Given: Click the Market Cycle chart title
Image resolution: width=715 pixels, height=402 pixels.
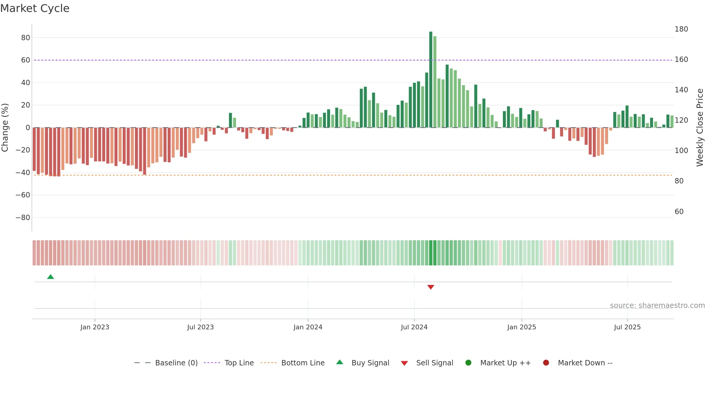Looking at the screenshot, I should 35,8.
